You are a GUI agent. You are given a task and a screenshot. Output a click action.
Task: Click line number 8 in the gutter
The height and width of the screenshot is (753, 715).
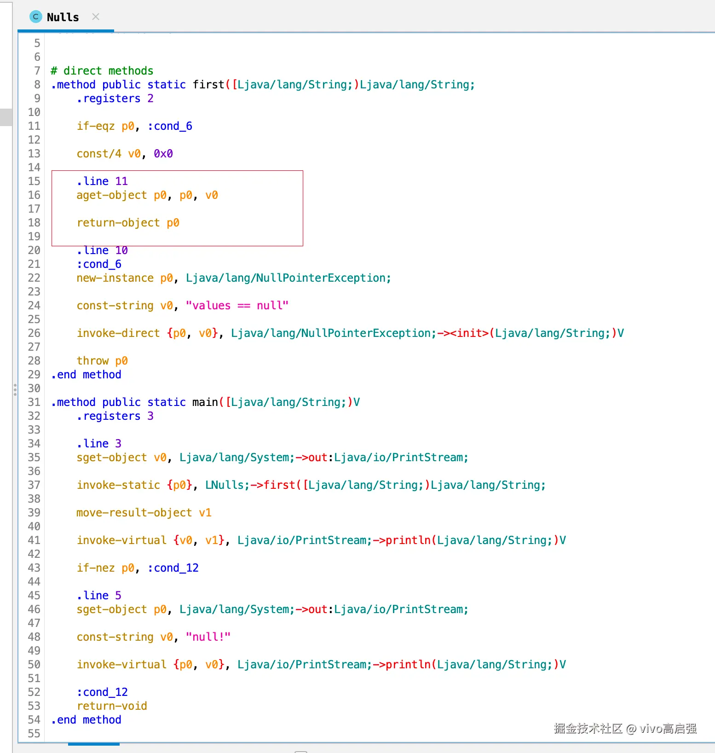[x=37, y=85]
